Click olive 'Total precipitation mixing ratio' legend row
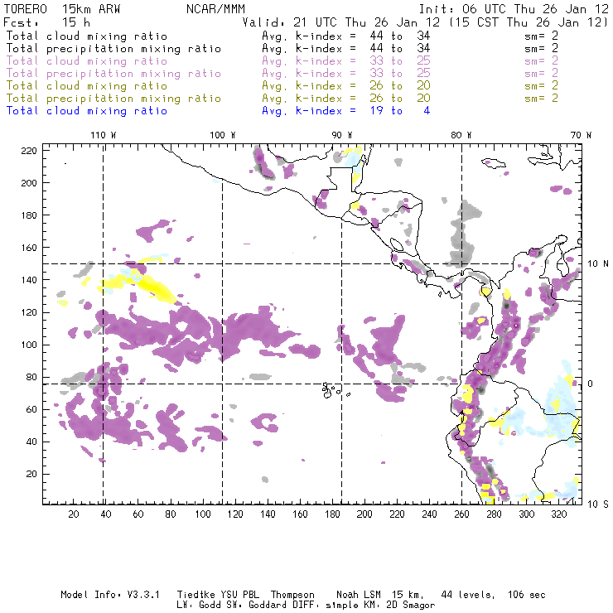613x613 pixels. coord(282,98)
